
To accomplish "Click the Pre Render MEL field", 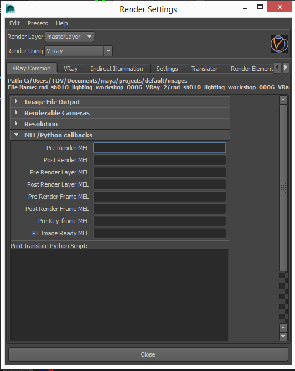I will coord(160,148).
